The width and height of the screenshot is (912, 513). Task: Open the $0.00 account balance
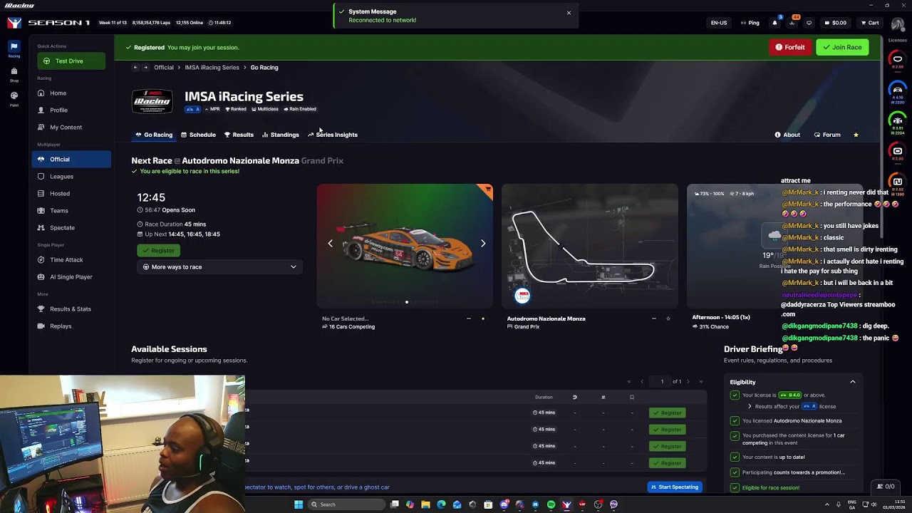click(835, 23)
